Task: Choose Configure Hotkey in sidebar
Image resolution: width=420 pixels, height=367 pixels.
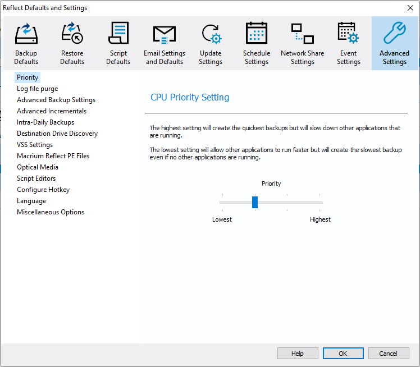Action: click(43, 190)
